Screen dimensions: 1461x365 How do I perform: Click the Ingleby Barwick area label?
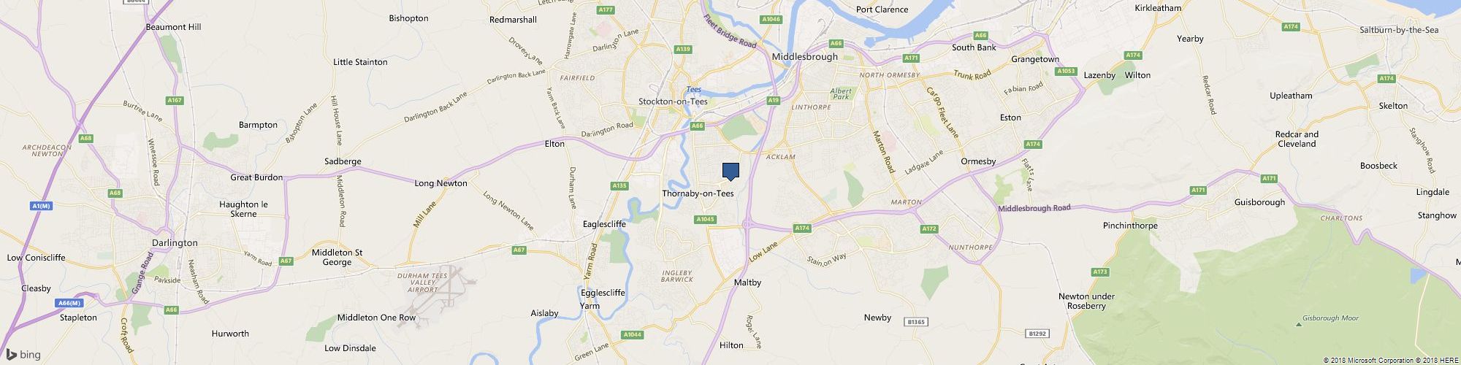coord(676,275)
